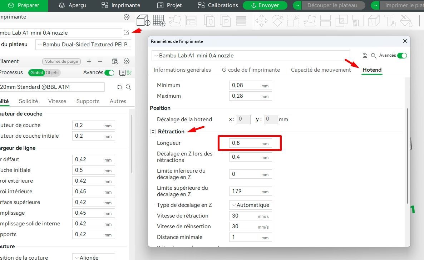Viewport: 424px width, 260px height.
Task: Switch to Capacité de mouvement tab
Action: point(321,70)
